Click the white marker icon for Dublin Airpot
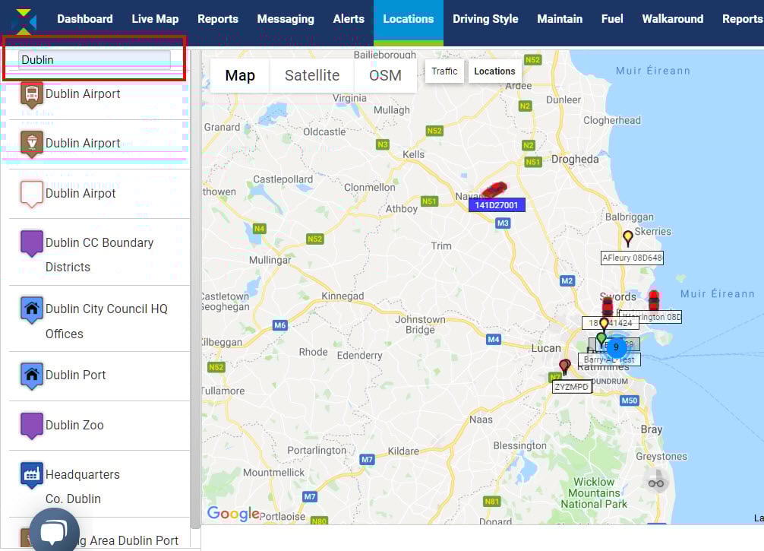This screenshot has height=551, width=764. click(x=32, y=194)
